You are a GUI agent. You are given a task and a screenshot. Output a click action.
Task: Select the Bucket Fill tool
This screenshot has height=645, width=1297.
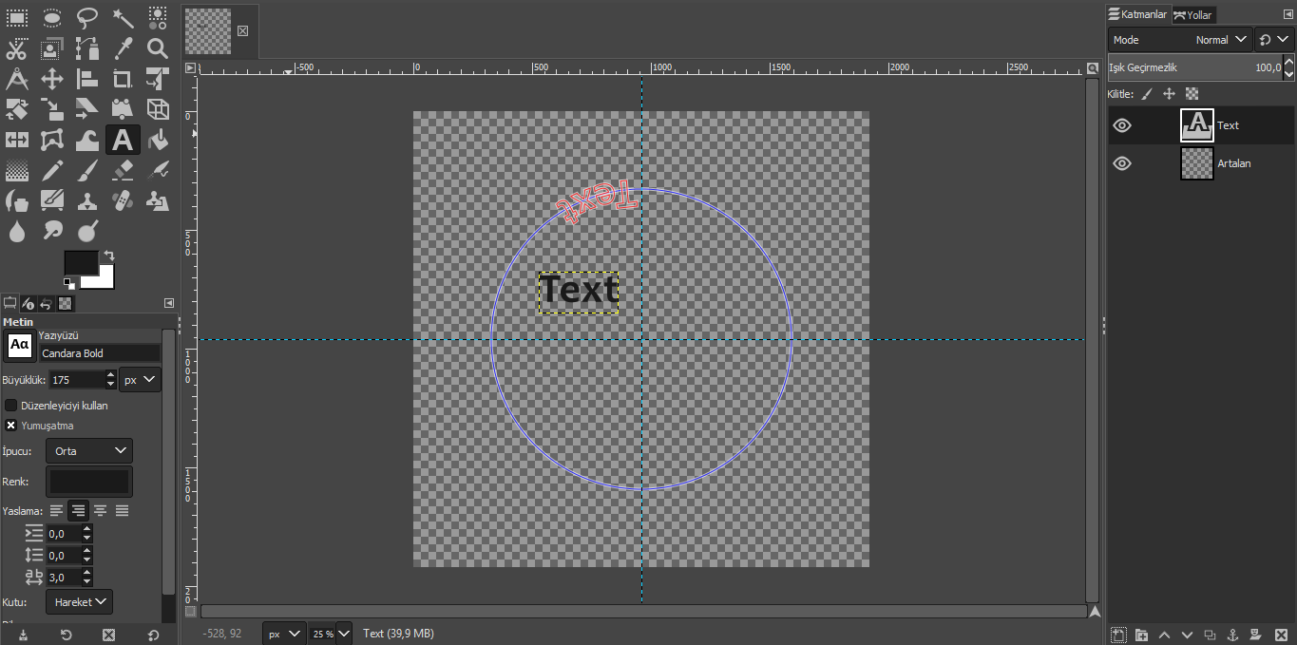pos(158,140)
